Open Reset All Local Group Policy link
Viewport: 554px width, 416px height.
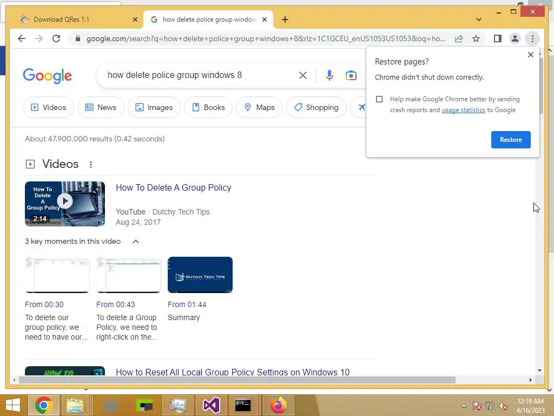[x=233, y=372]
